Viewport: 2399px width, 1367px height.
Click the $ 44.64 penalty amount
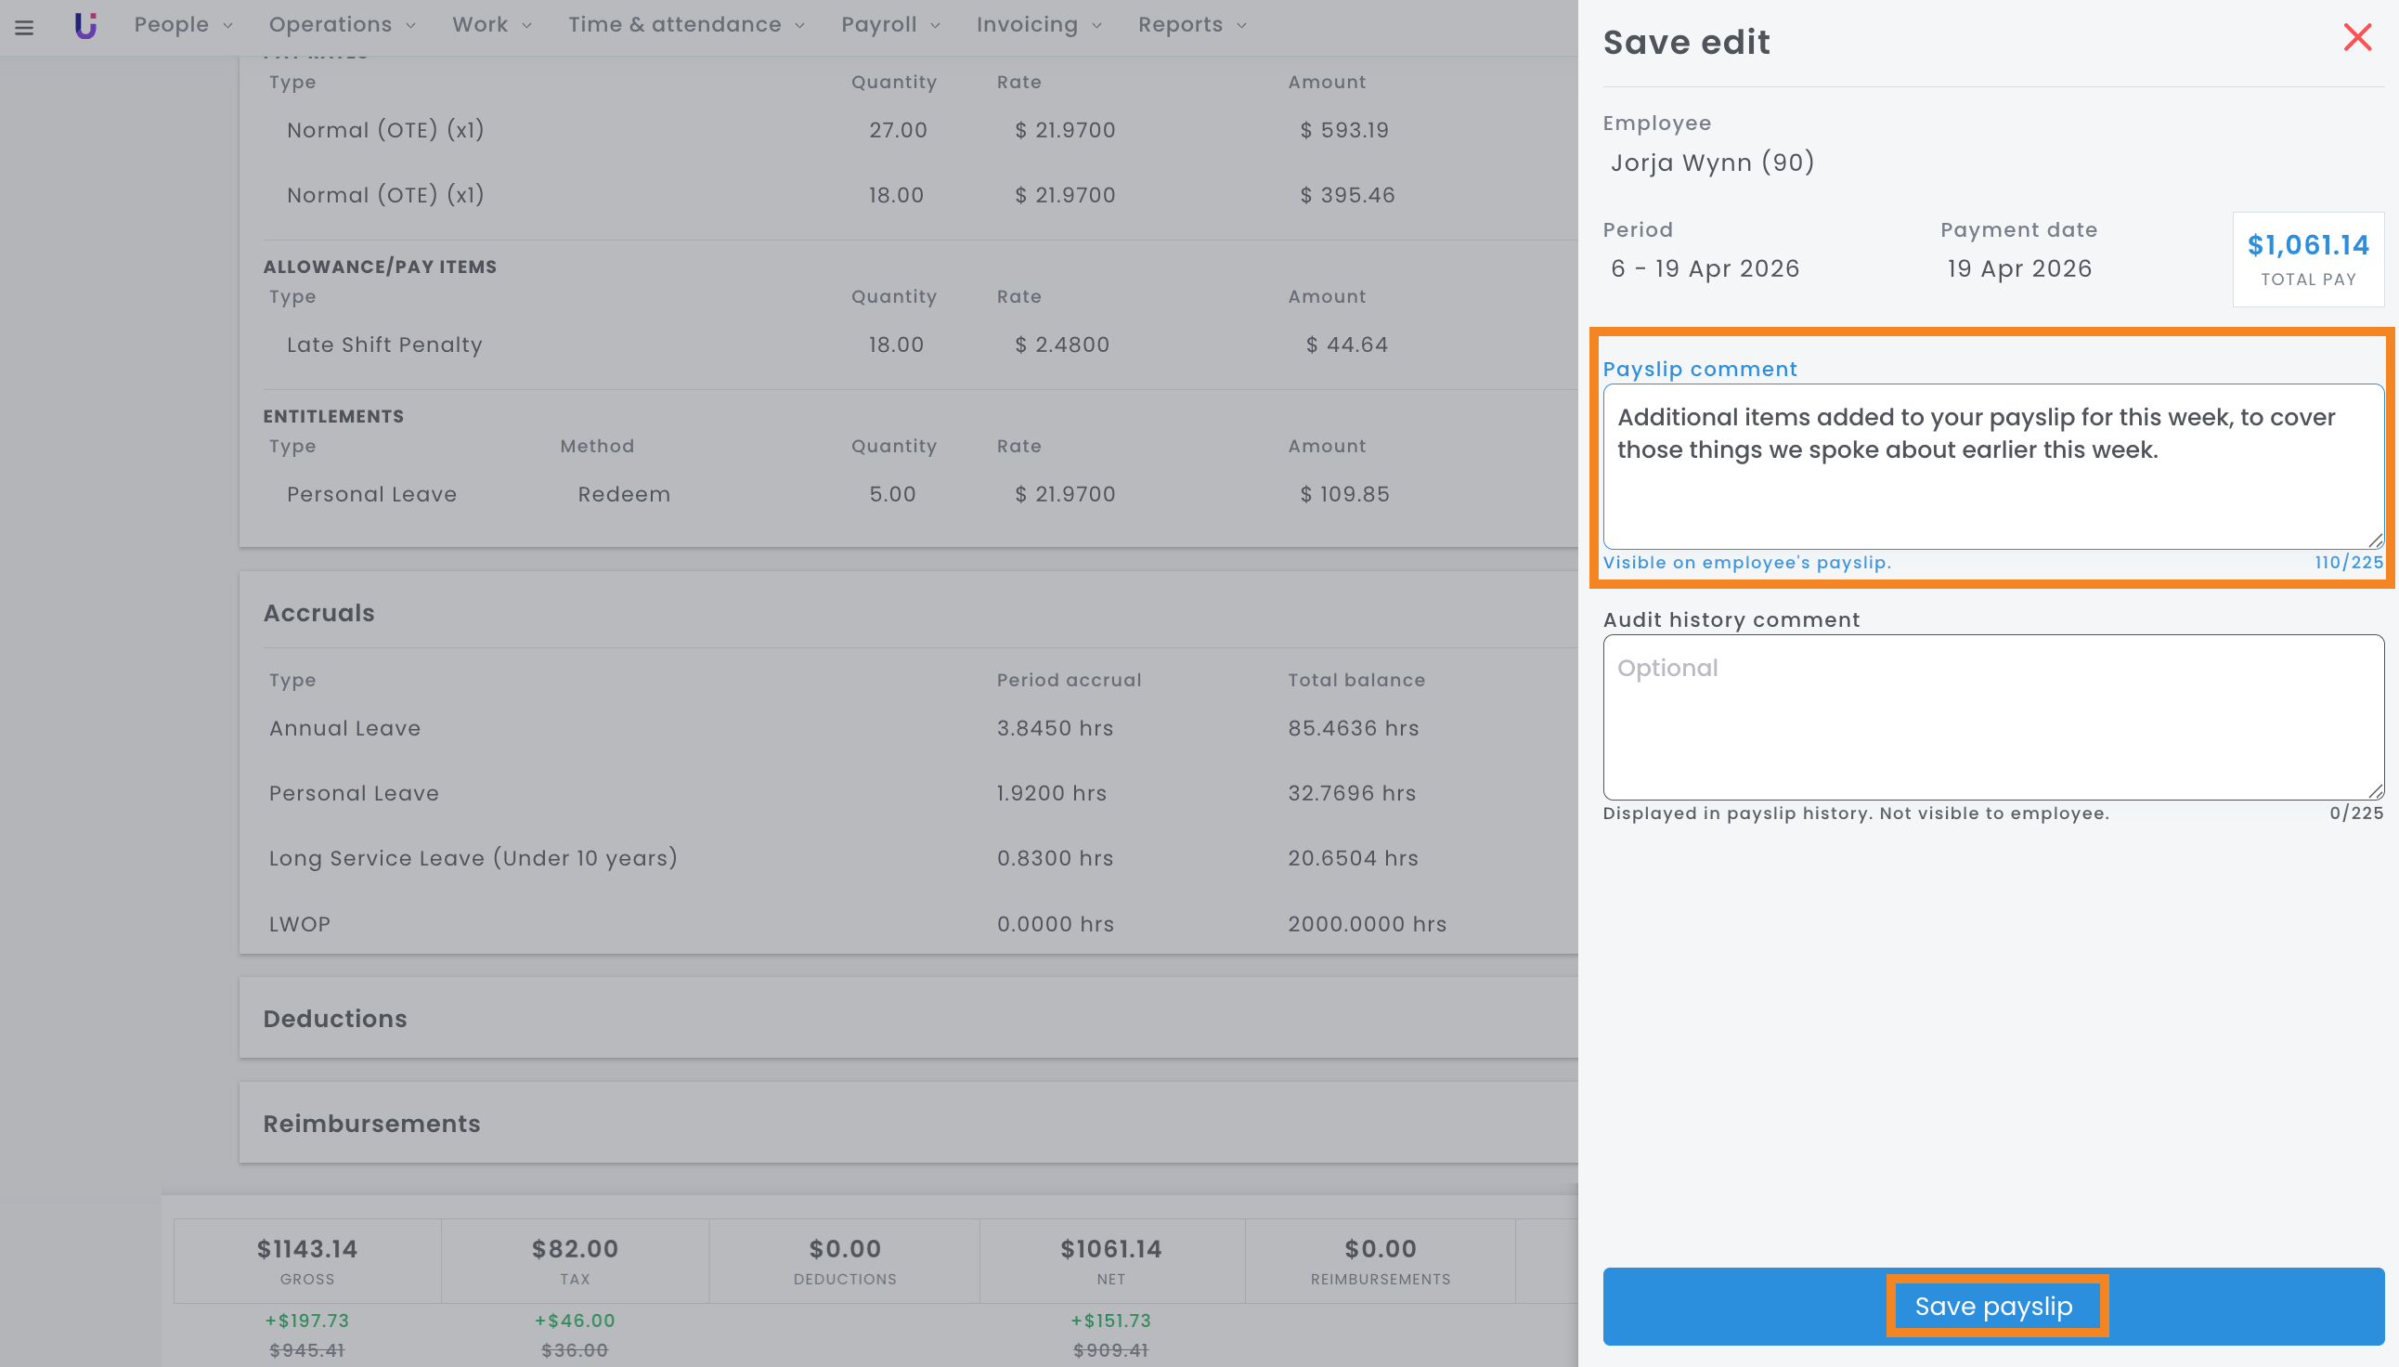pos(1347,345)
